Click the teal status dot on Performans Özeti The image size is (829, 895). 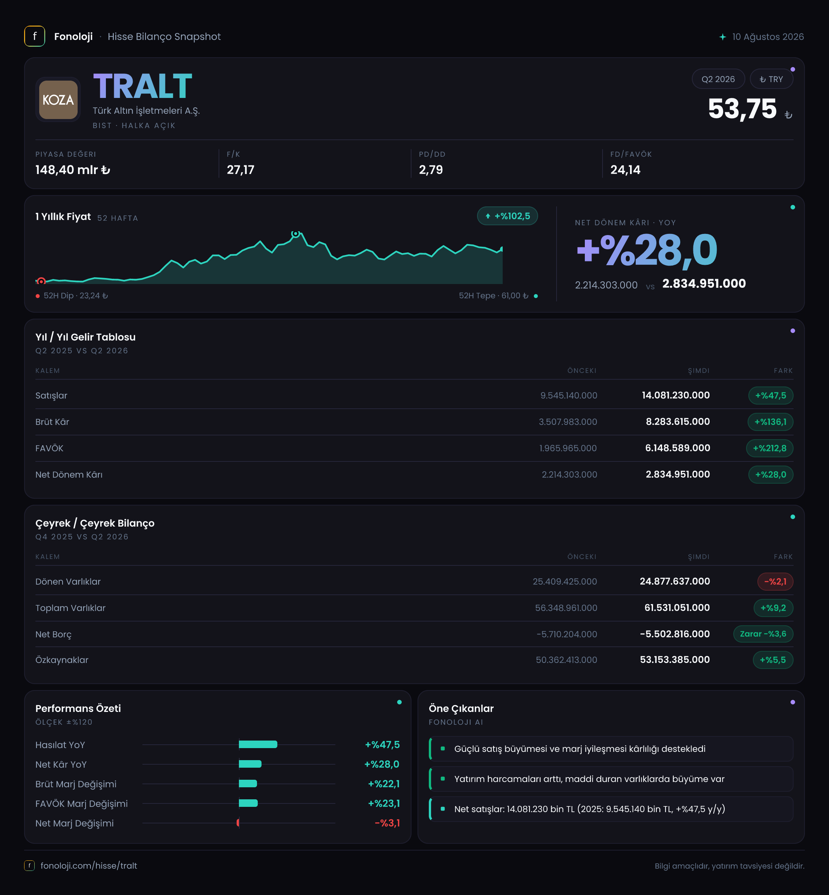399,702
